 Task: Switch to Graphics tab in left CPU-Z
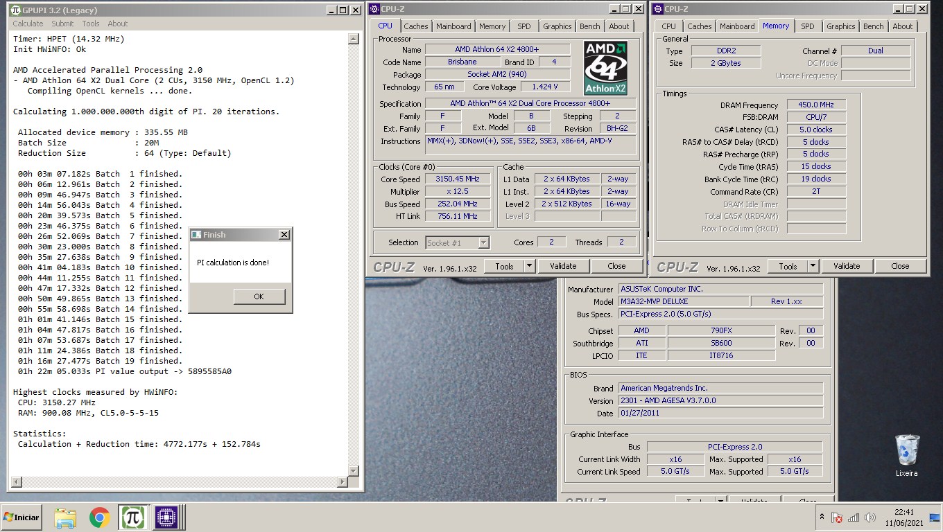(x=557, y=26)
